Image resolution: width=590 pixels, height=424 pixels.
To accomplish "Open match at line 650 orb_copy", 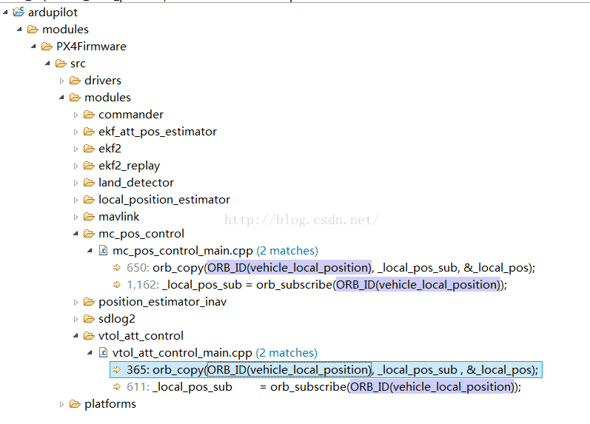I will [331, 268].
